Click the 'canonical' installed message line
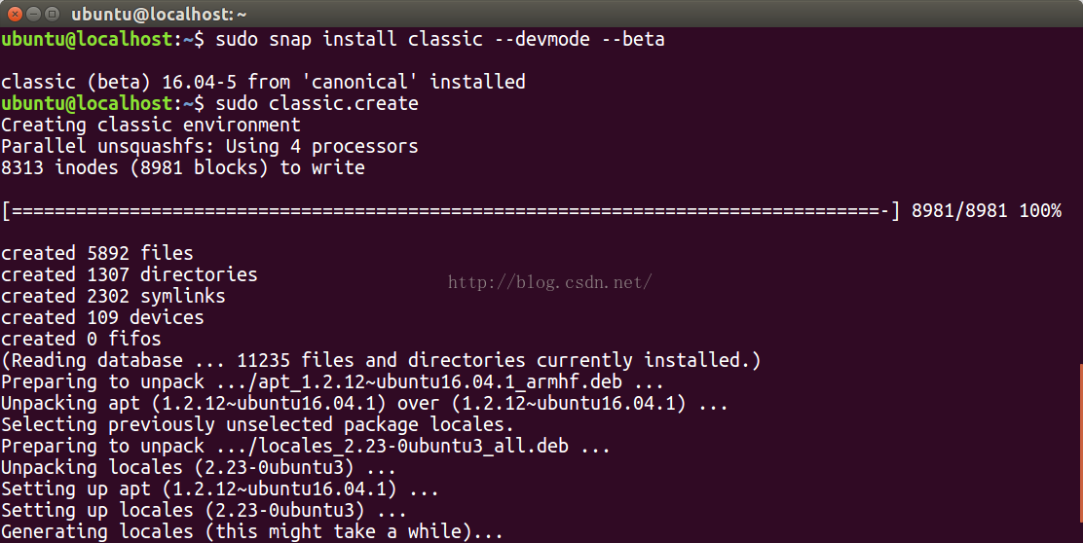 click(x=263, y=82)
